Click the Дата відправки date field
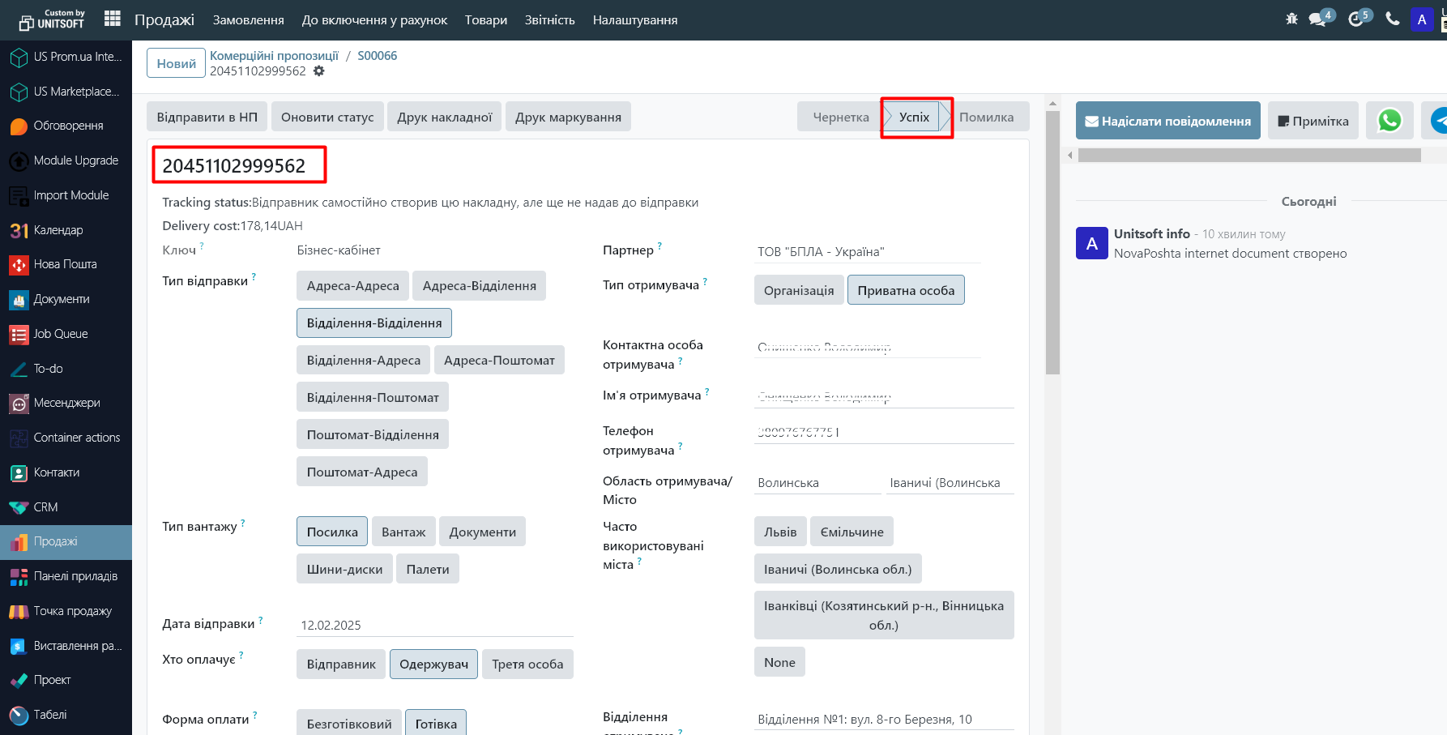 click(x=434, y=625)
